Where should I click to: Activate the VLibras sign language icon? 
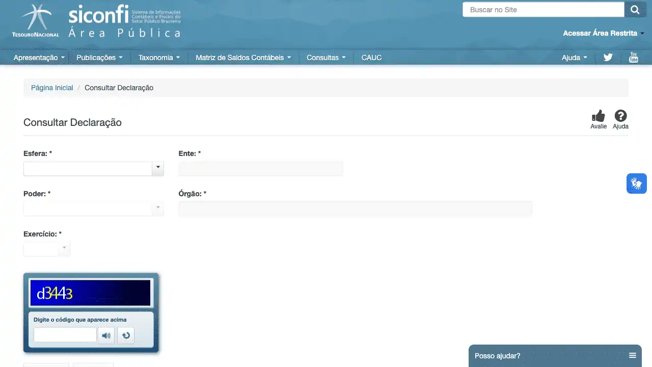[x=636, y=183]
